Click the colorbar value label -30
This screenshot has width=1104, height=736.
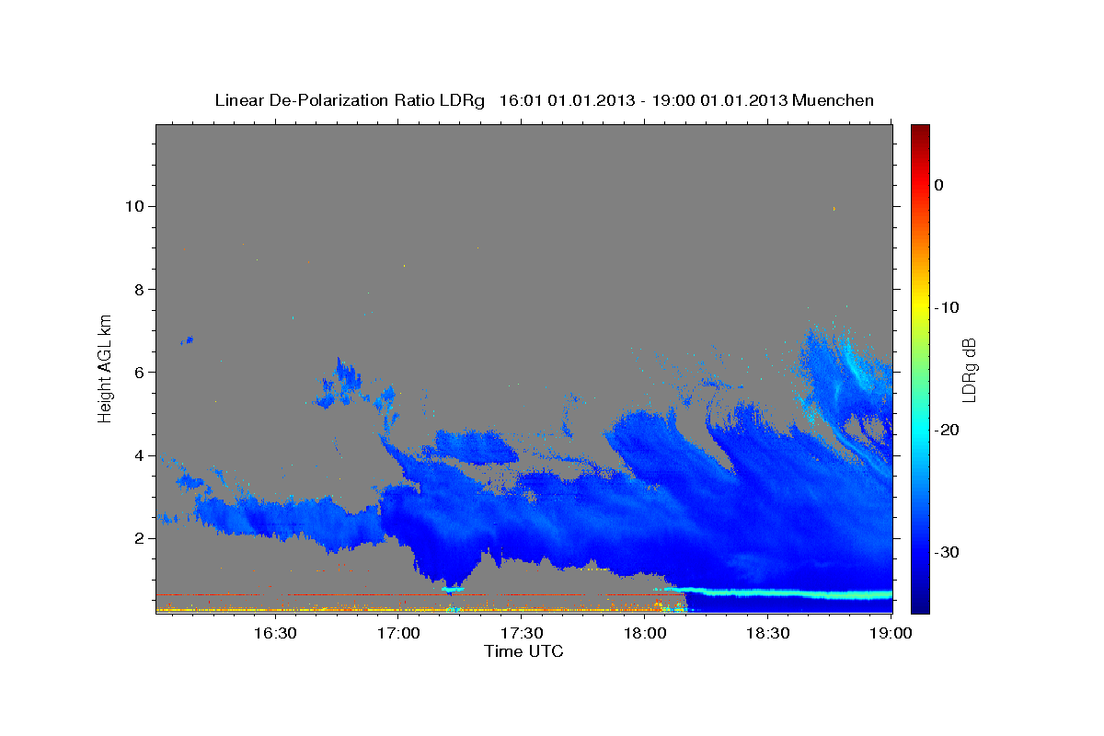[948, 553]
